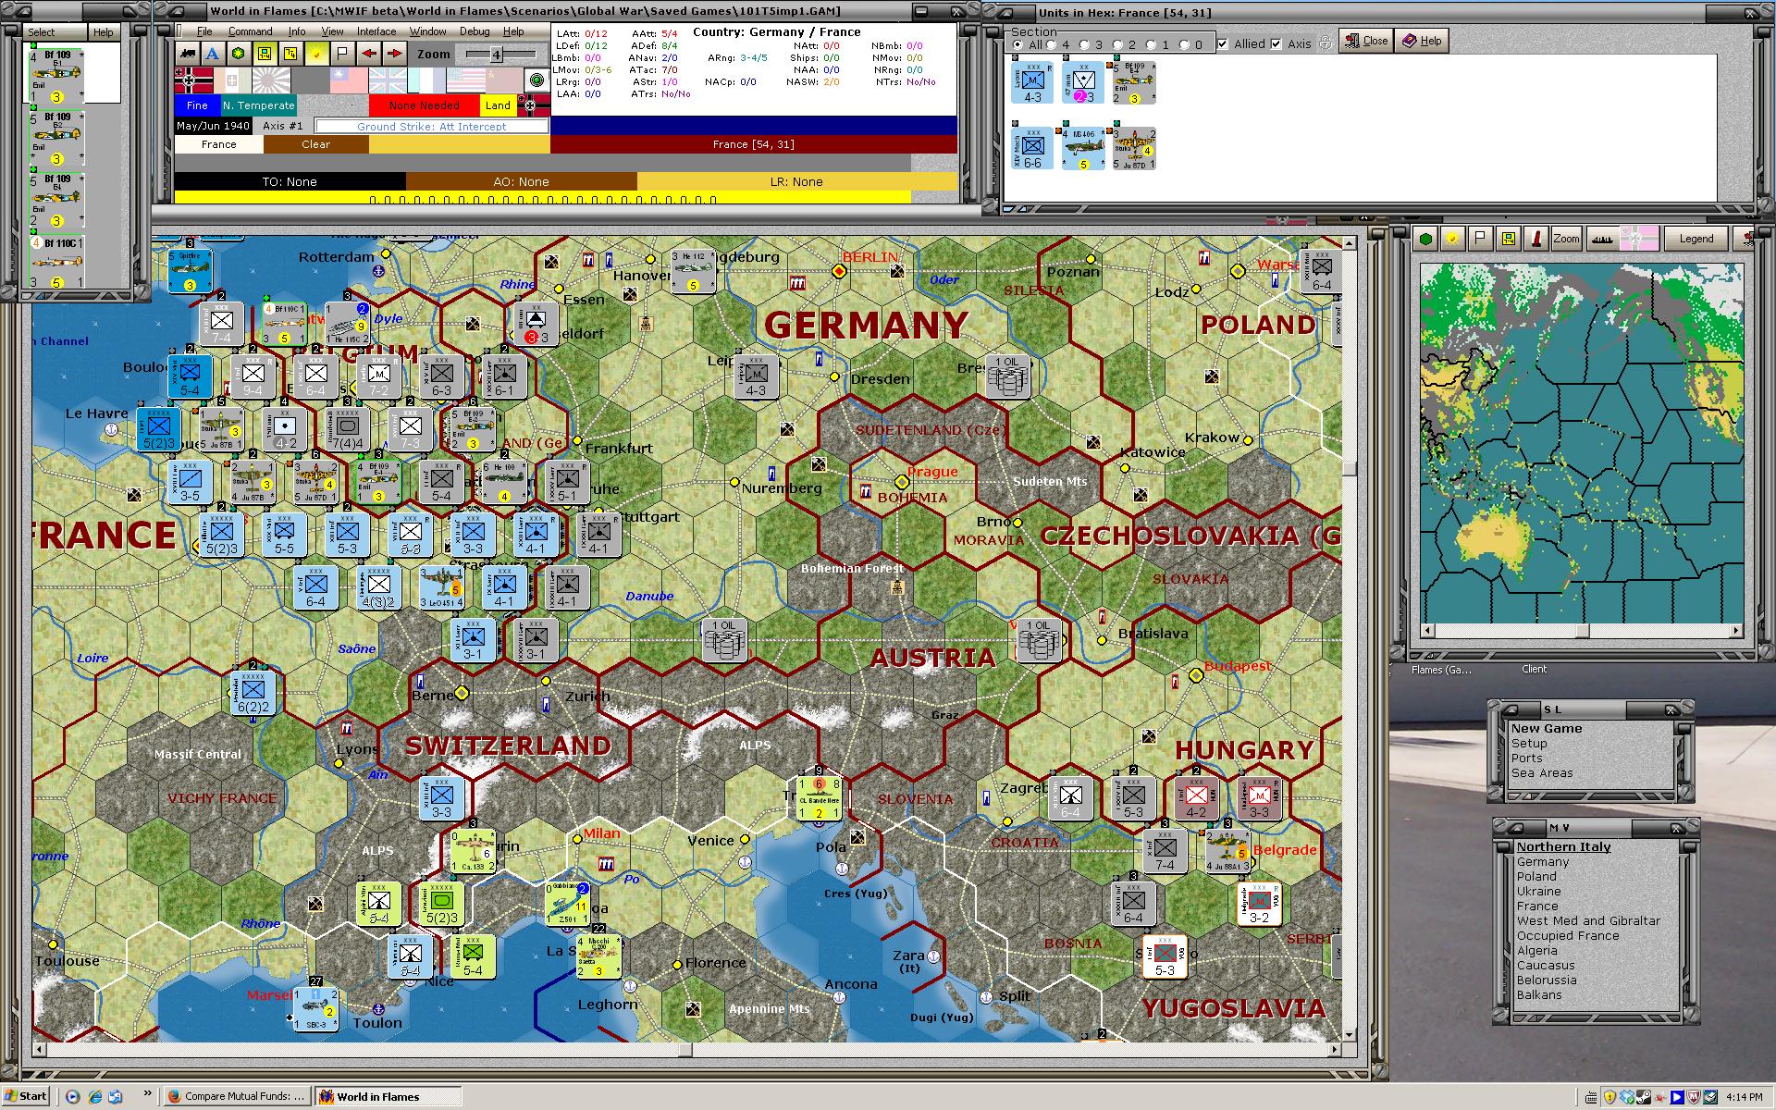Click the blue letter A toolbar icon
Image resolution: width=1776 pixels, height=1110 pixels.
point(213,54)
